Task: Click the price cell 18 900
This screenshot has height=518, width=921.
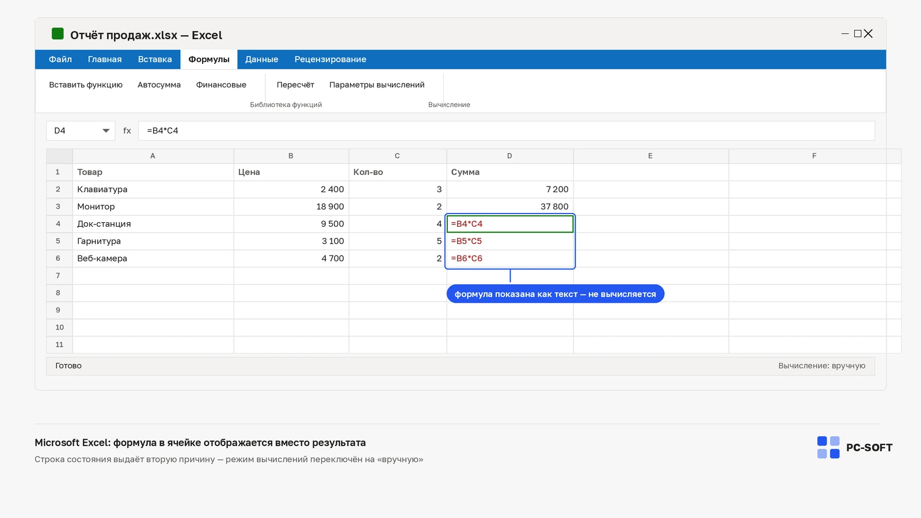Action: [x=291, y=207]
